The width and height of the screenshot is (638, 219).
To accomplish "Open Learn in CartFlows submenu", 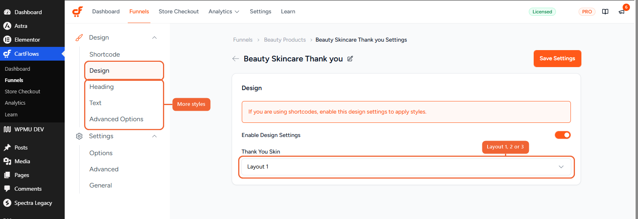I will pyautogui.click(x=11, y=115).
